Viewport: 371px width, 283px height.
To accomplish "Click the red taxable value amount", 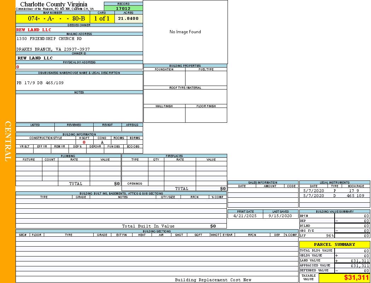I will coord(357,278).
